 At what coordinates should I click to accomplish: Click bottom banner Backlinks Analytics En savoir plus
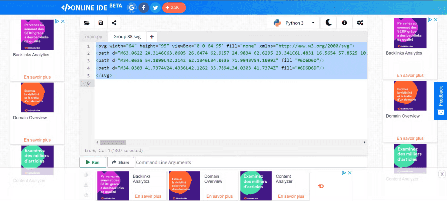pos(148,196)
